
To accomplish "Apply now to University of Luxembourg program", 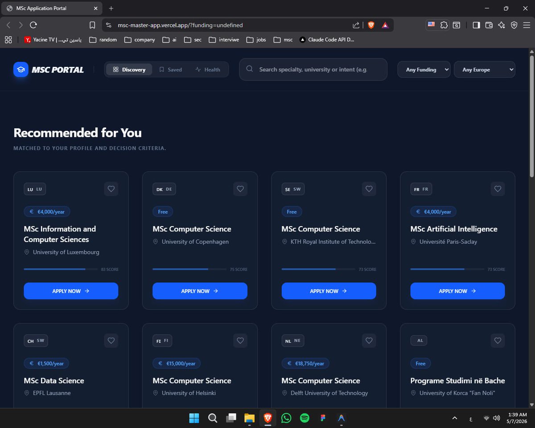I will [x=71, y=291].
